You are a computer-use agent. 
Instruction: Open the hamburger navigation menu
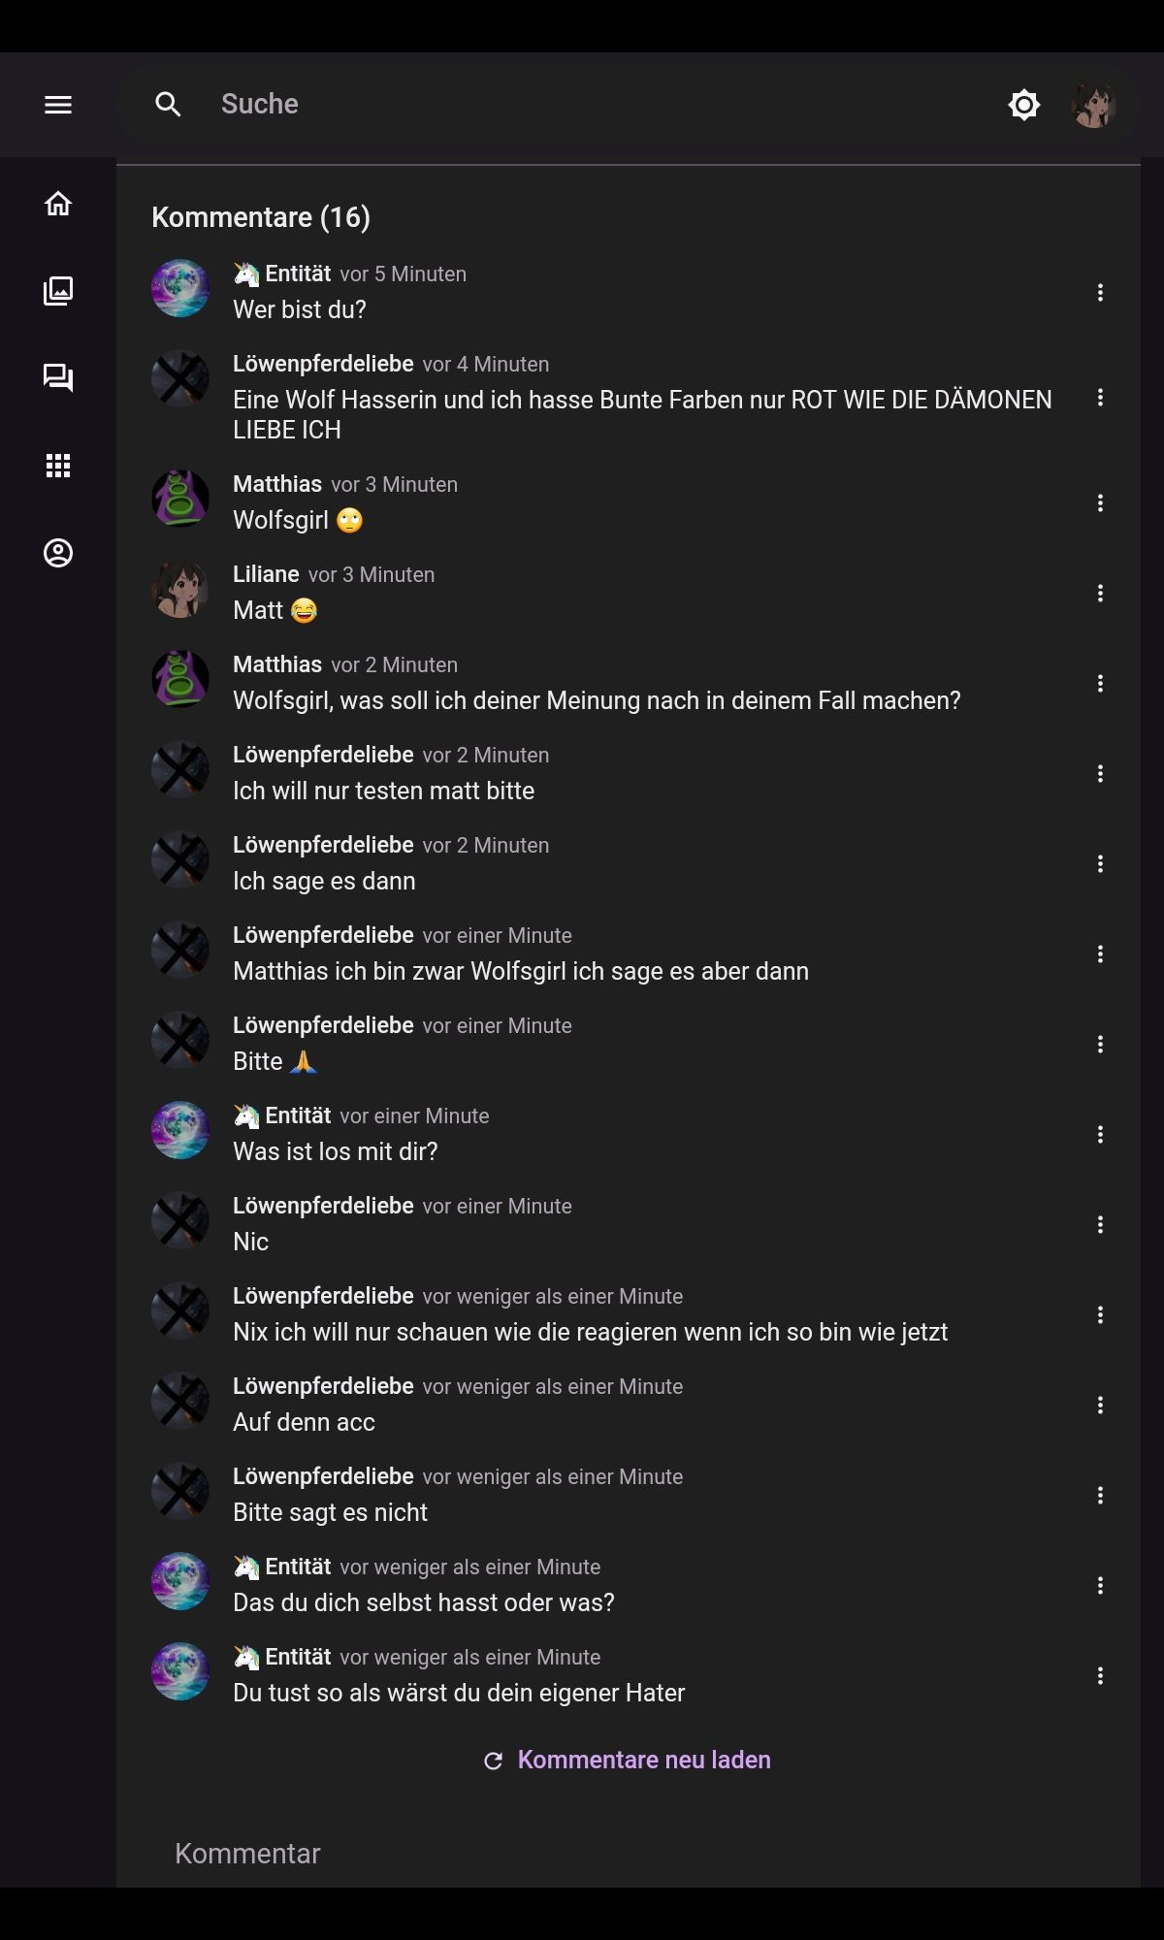pyautogui.click(x=58, y=105)
